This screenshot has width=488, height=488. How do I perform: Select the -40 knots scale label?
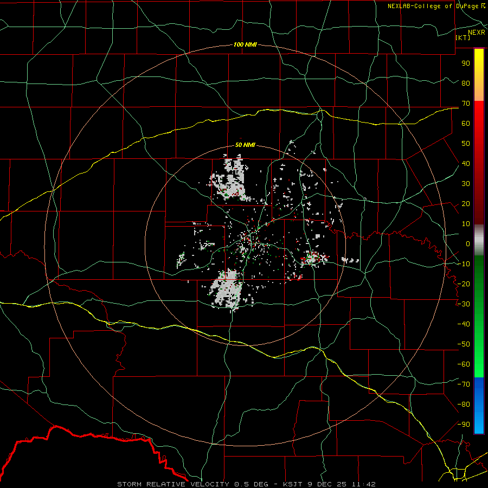click(x=464, y=324)
